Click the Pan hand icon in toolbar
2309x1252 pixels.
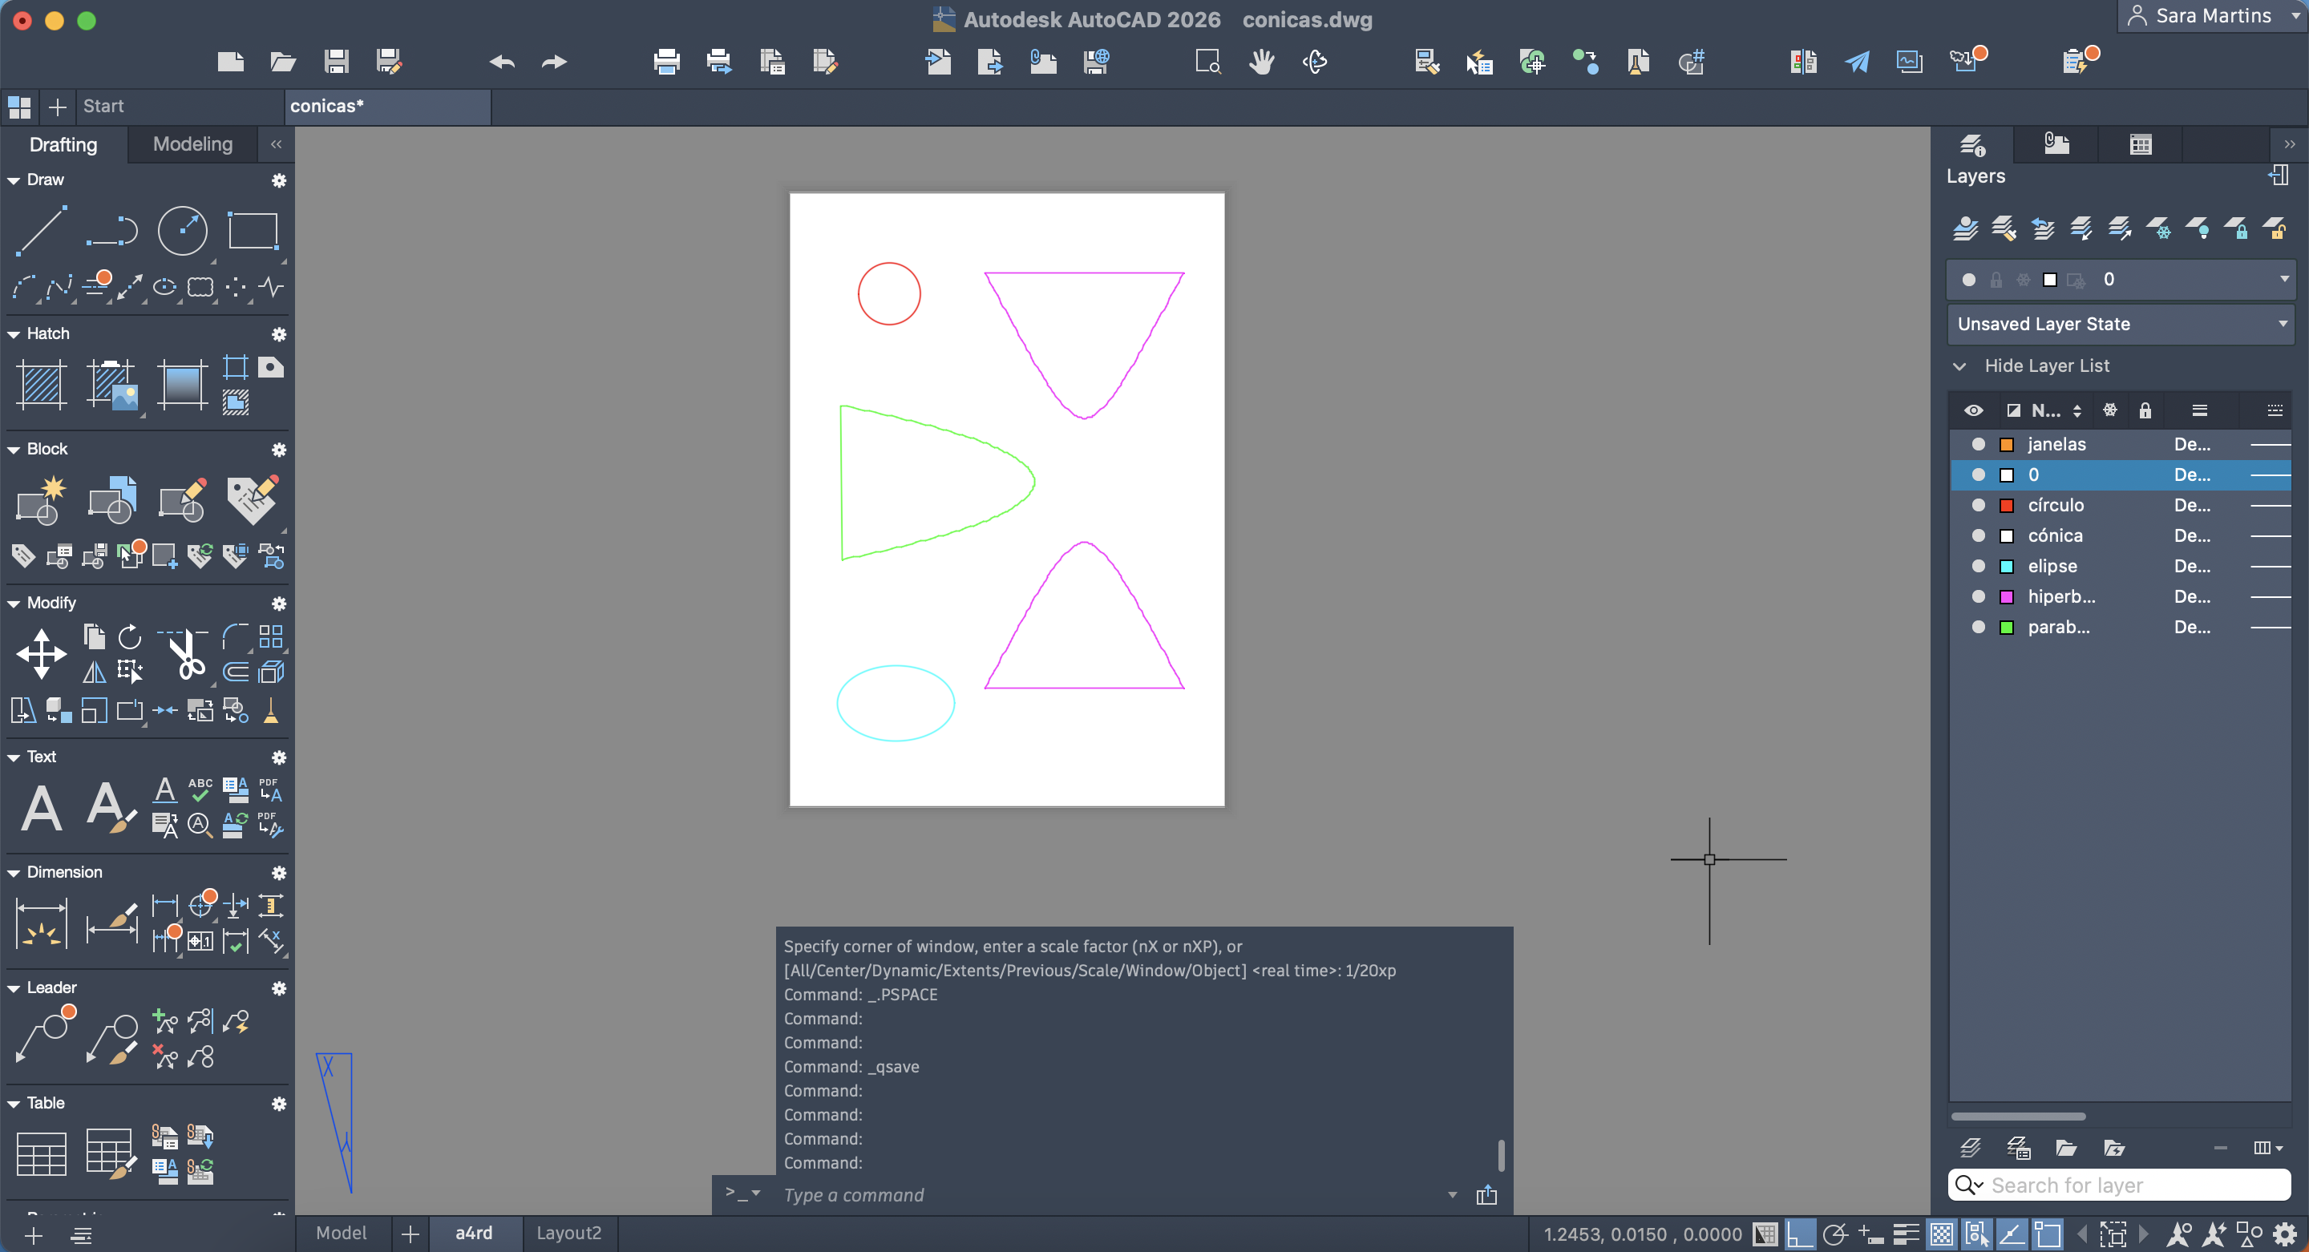[1261, 62]
